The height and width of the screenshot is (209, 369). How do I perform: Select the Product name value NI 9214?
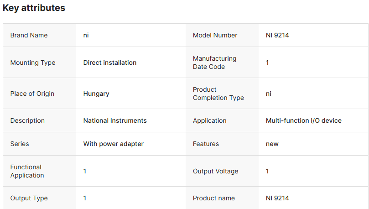pyautogui.click(x=277, y=198)
